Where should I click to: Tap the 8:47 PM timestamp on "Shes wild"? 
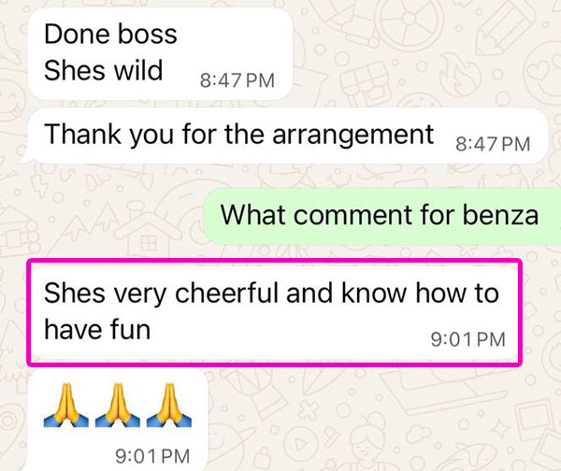point(237,80)
